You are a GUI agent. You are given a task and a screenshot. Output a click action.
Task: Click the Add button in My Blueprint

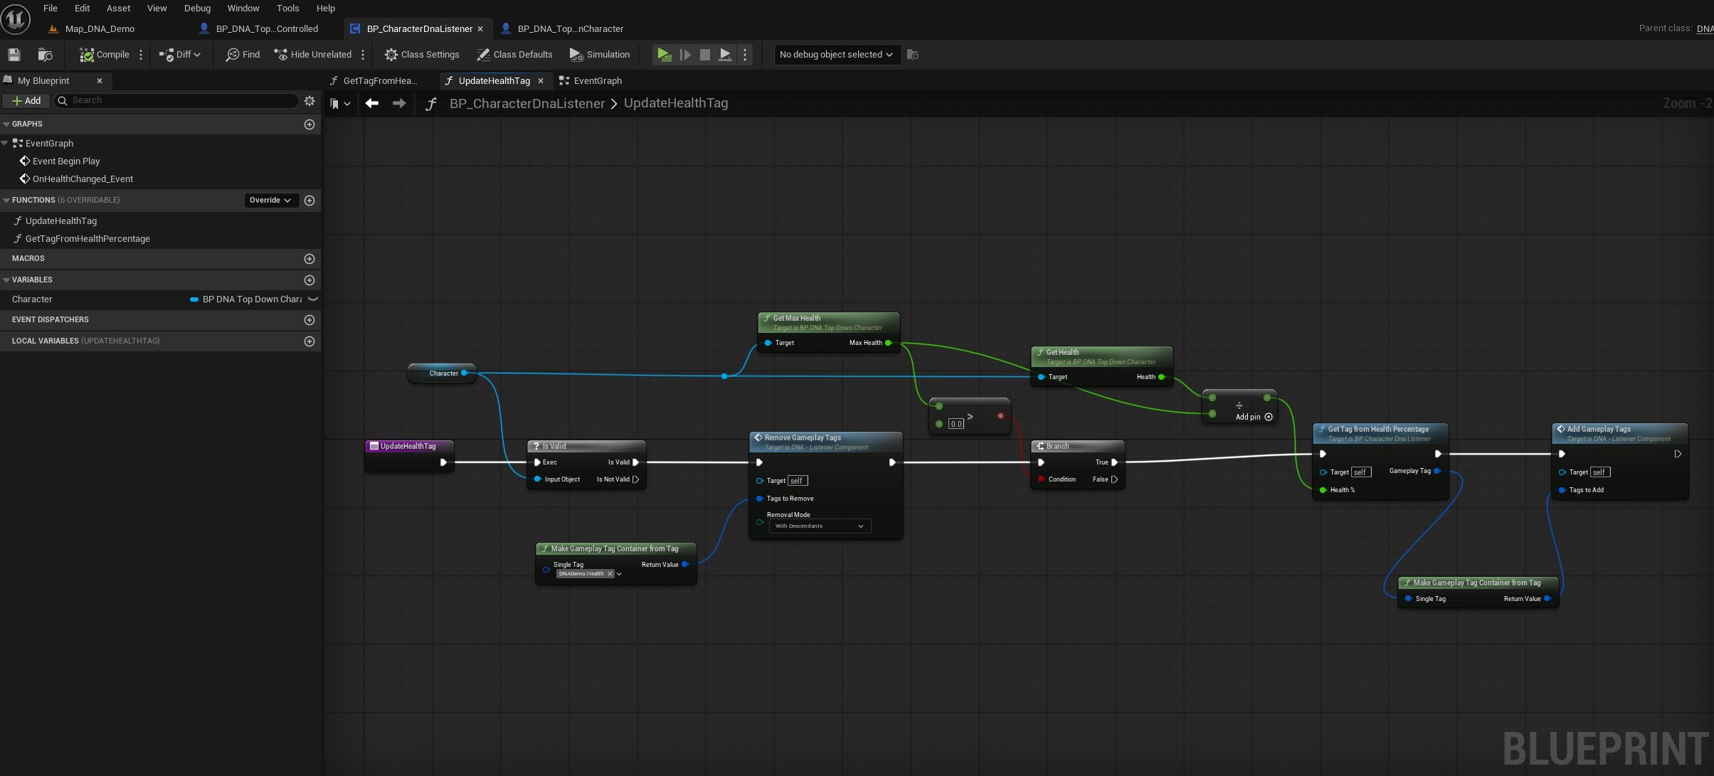click(26, 101)
